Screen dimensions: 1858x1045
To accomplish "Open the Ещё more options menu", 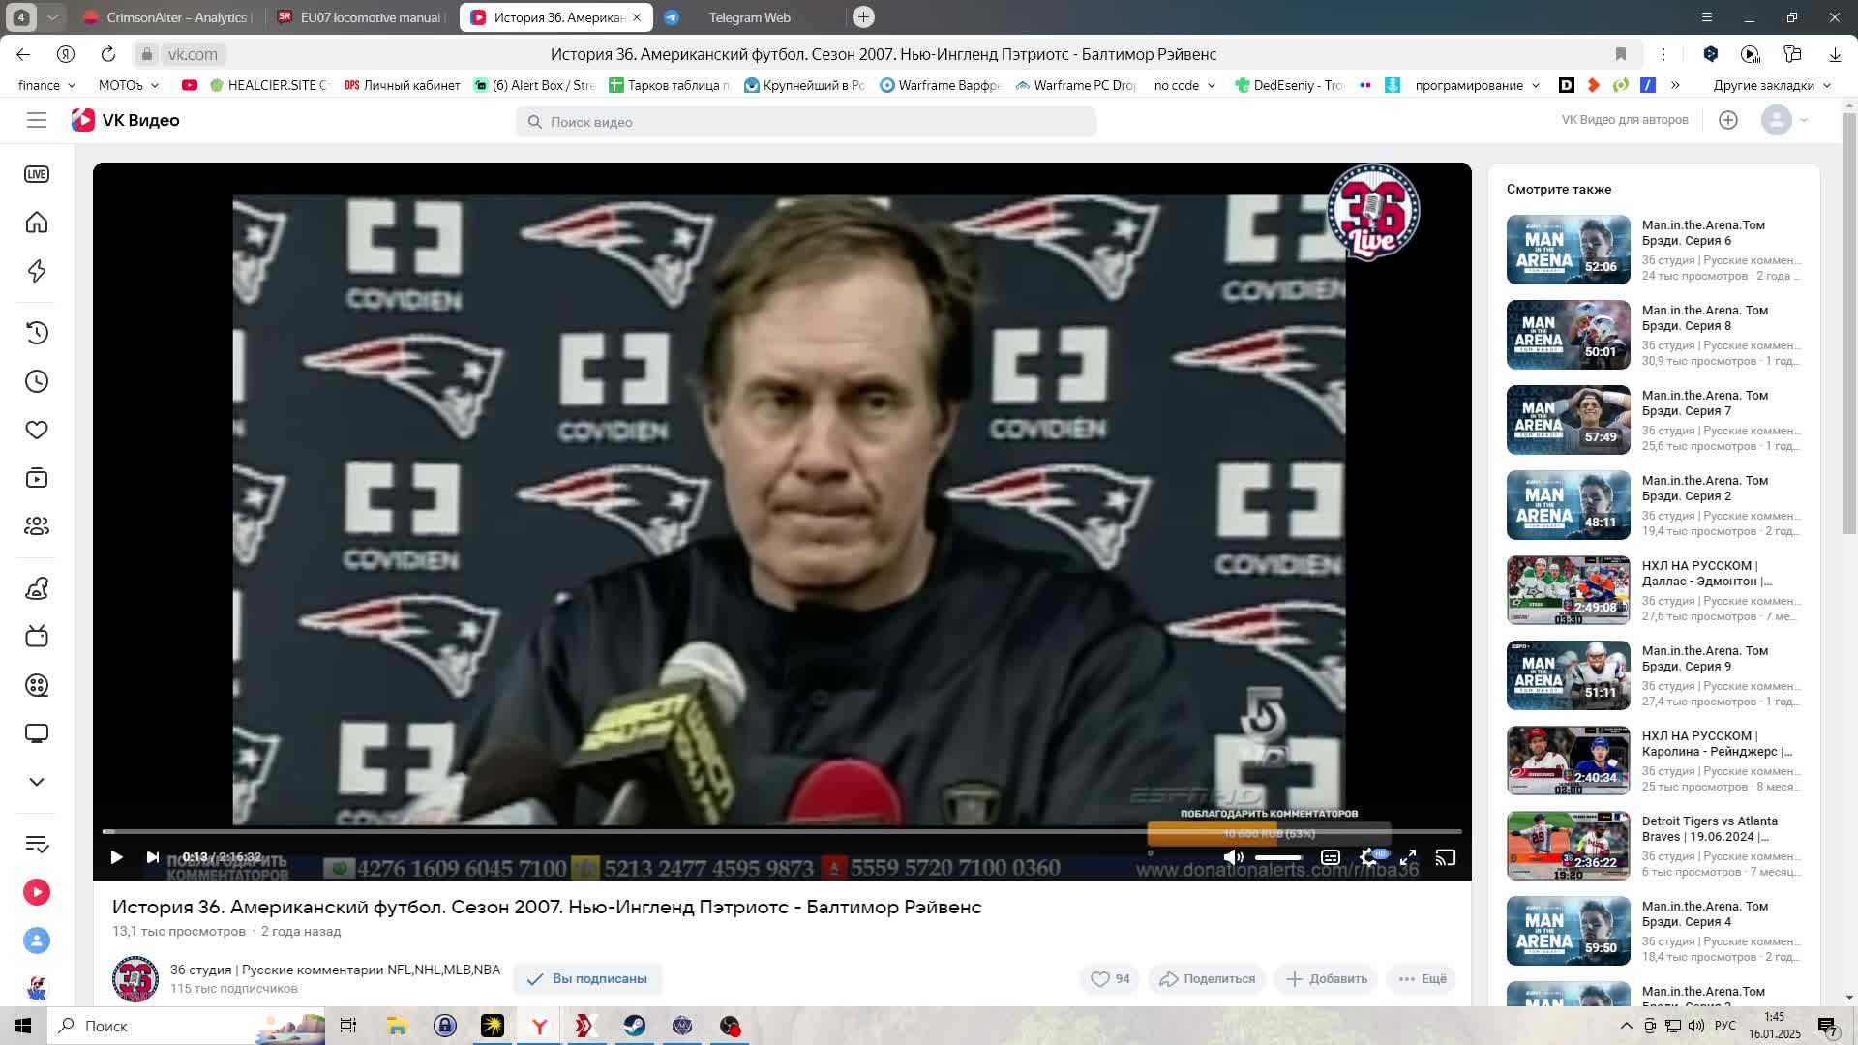I will tap(1422, 979).
